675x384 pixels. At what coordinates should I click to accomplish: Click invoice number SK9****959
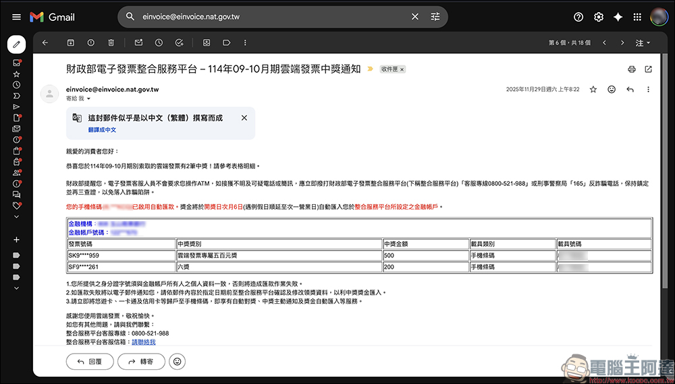pyautogui.click(x=84, y=255)
